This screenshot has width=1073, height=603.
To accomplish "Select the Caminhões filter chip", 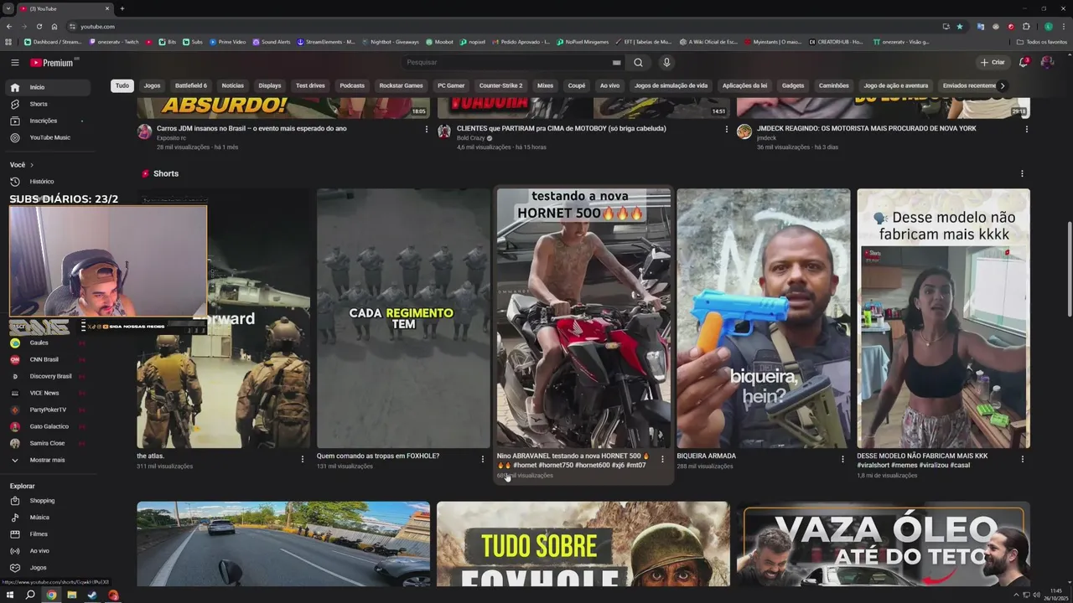I will pos(833,85).
